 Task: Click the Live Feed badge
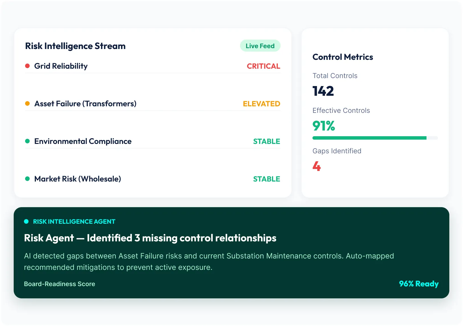tap(260, 46)
